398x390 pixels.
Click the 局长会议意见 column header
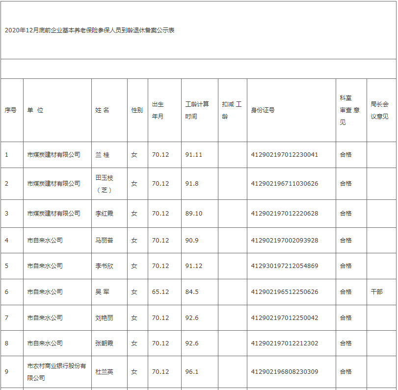coord(379,110)
